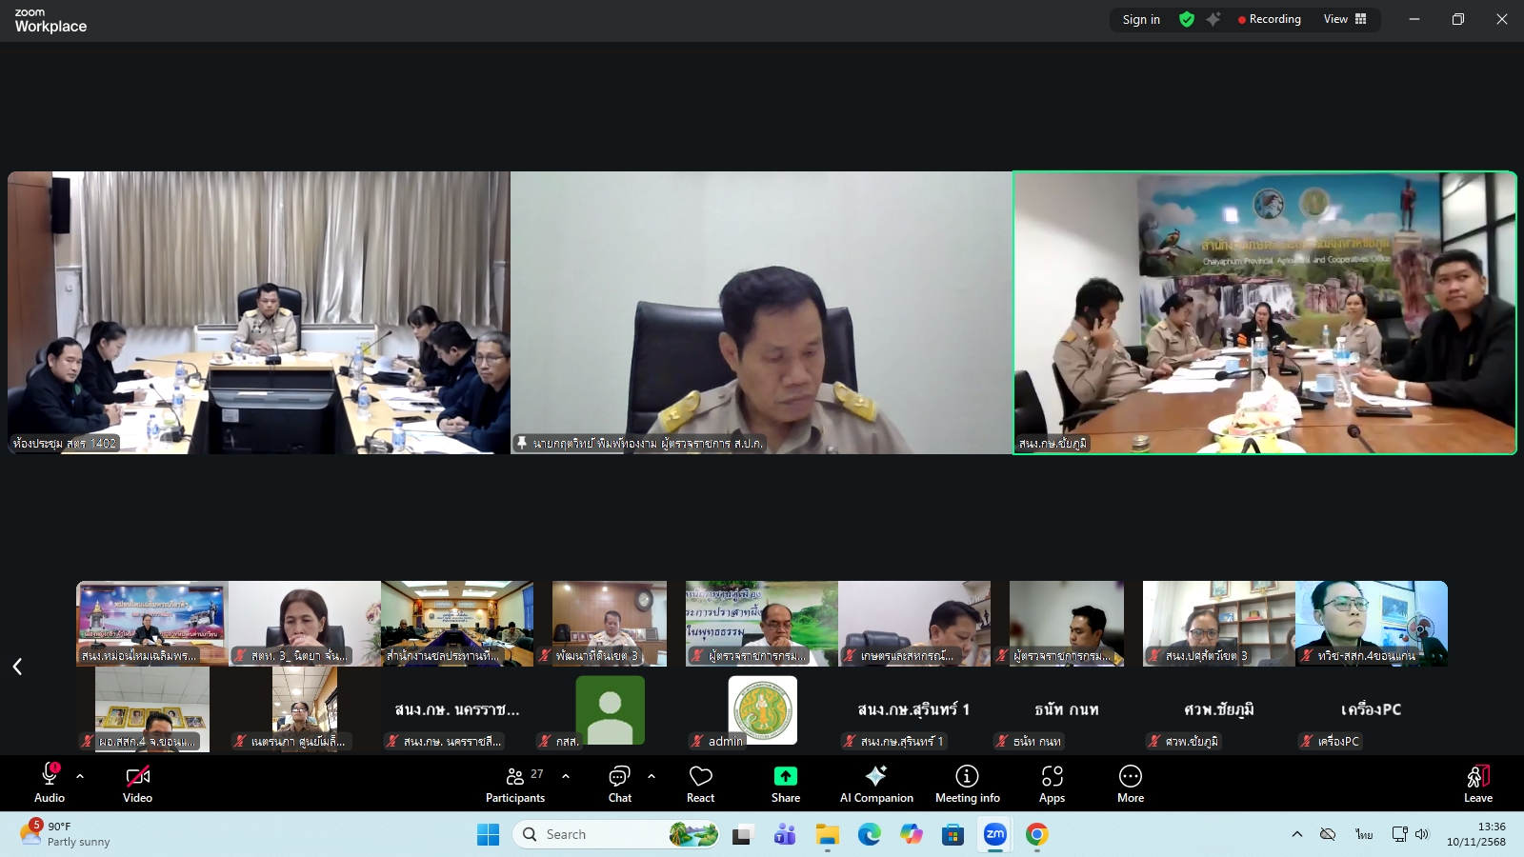Image resolution: width=1524 pixels, height=857 pixels.
Task: Open the system volume control
Action: [1423, 834]
